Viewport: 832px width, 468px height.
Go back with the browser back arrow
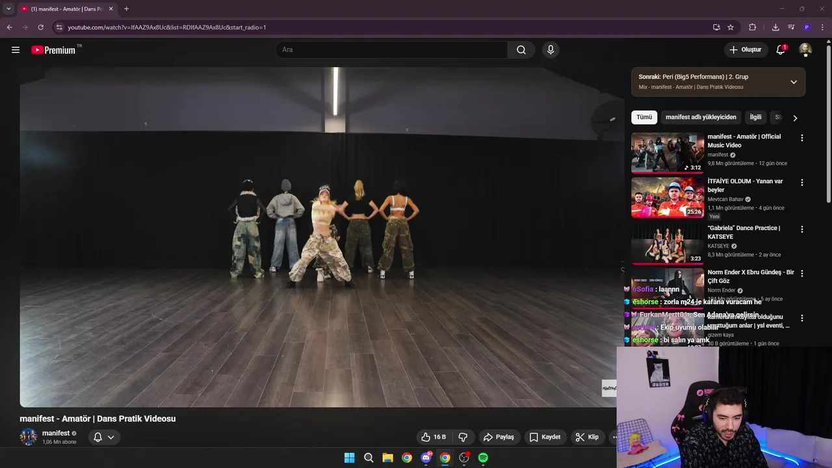point(9,27)
